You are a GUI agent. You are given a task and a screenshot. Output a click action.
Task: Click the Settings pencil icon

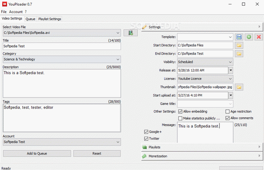point(144,27)
